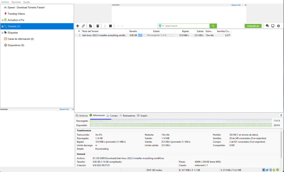This screenshot has height=172, width=284.
Task: Select the kali-linux-2022.3-installer torrent row
Action: (153, 35)
